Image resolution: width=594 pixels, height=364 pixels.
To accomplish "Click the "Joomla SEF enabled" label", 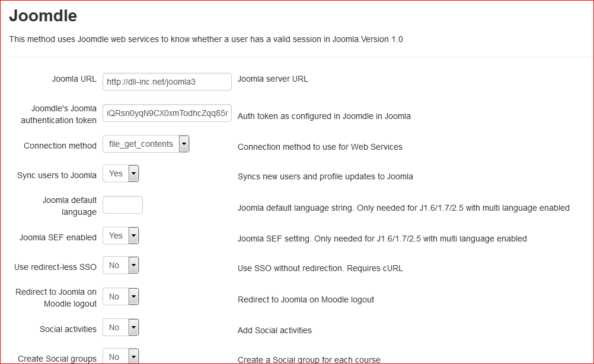I will pyautogui.click(x=58, y=237).
